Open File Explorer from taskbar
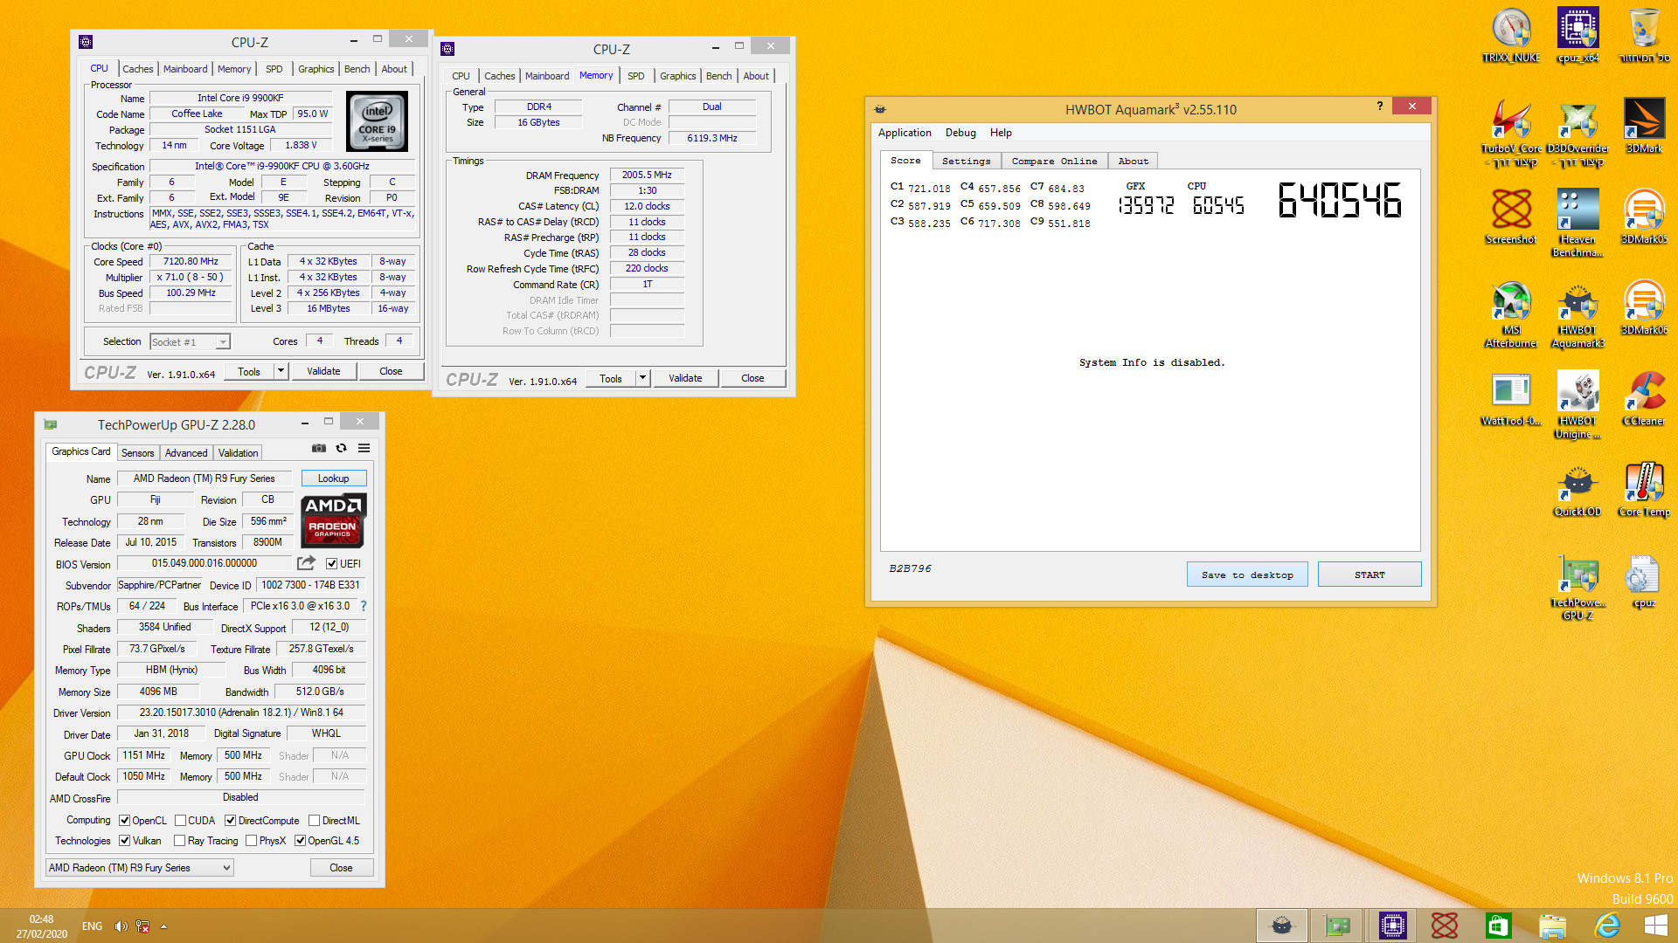 1552,926
